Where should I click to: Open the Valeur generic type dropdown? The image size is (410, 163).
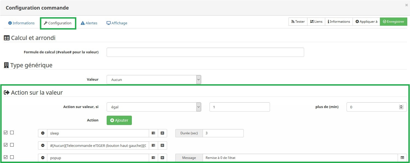154,80
